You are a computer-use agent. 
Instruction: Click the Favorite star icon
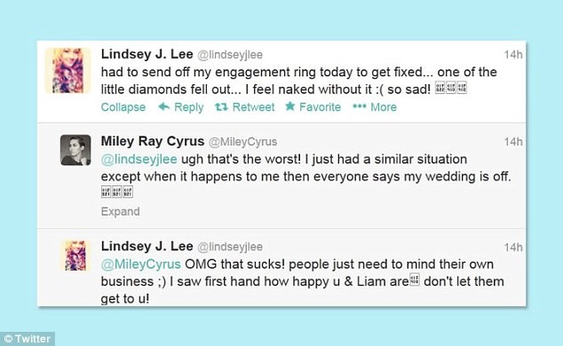point(290,106)
